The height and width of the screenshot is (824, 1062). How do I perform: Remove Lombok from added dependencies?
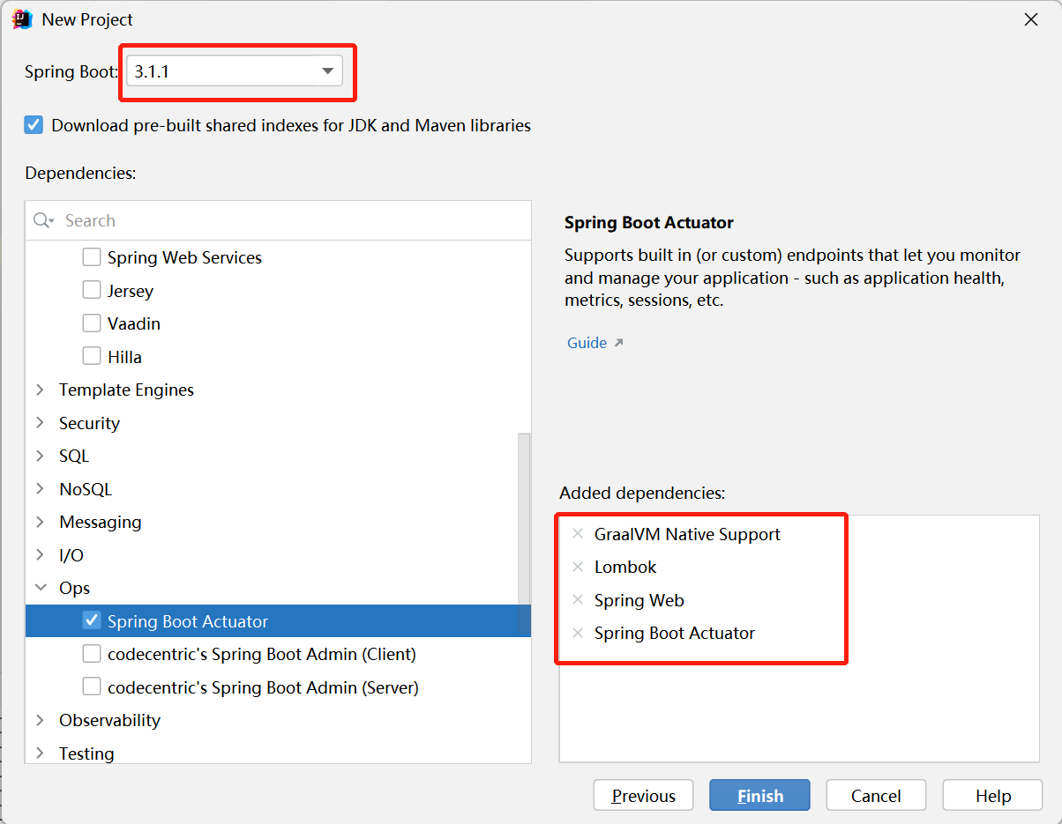pos(578,567)
